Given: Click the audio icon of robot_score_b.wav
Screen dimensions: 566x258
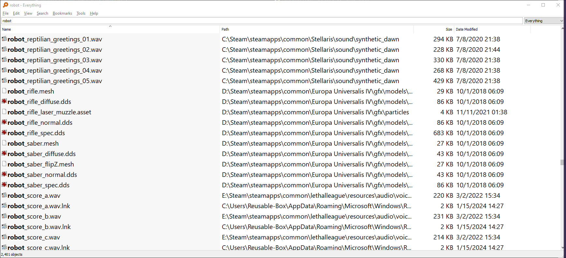Looking at the screenshot, I should click(4, 216).
